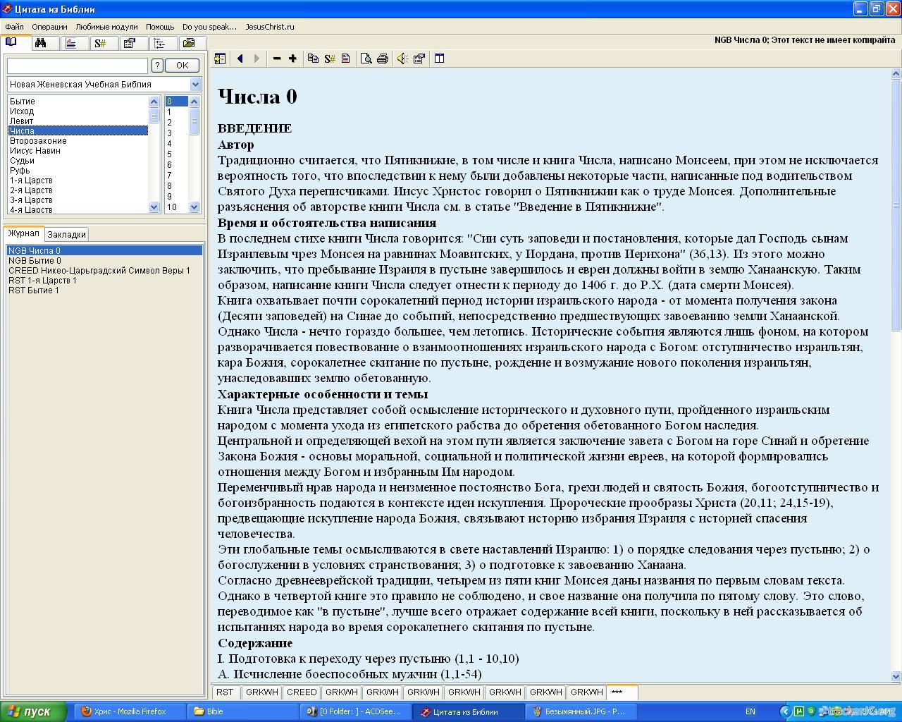The image size is (902, 722).
Task: Open the Операции menu
Action: (49, 27)
